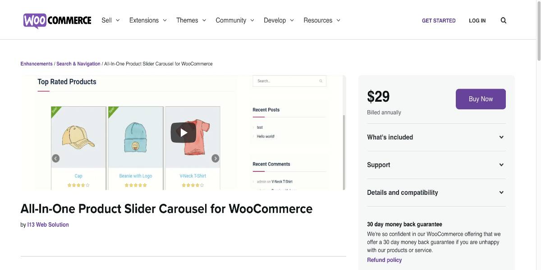This screenshot has width=541, height=270.
Task: Click the Cap product name label
Action: pyautogui.click(x=78, y=176)
